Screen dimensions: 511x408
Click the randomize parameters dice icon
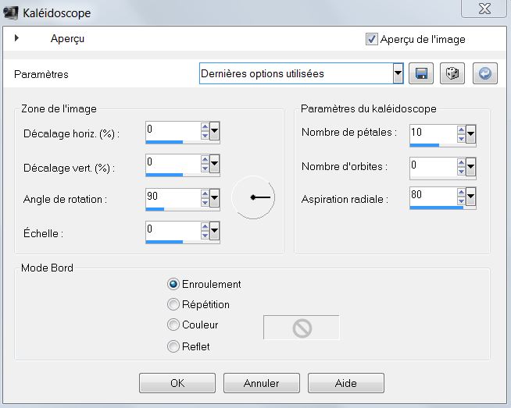452,73
